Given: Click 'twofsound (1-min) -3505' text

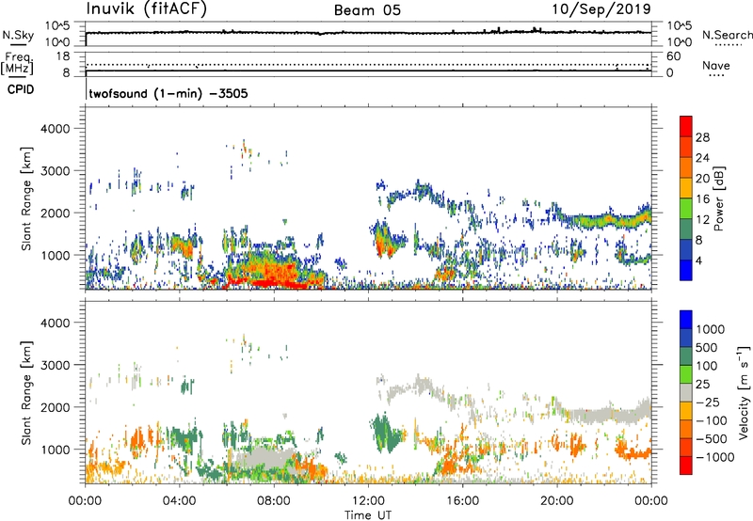Looking at the screenshot, I should (168, 93).
